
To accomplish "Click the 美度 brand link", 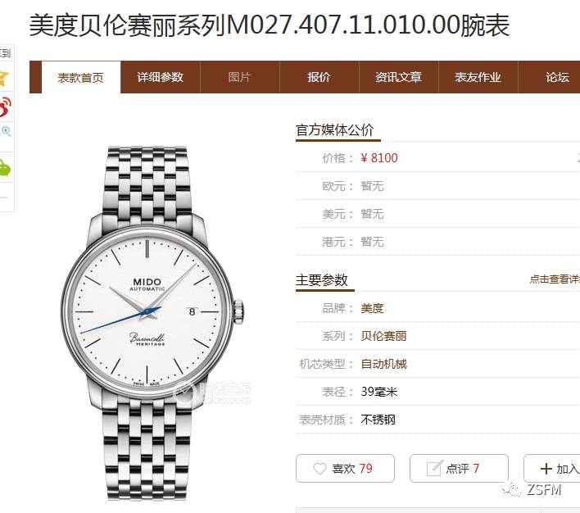I will pos(372,308).
